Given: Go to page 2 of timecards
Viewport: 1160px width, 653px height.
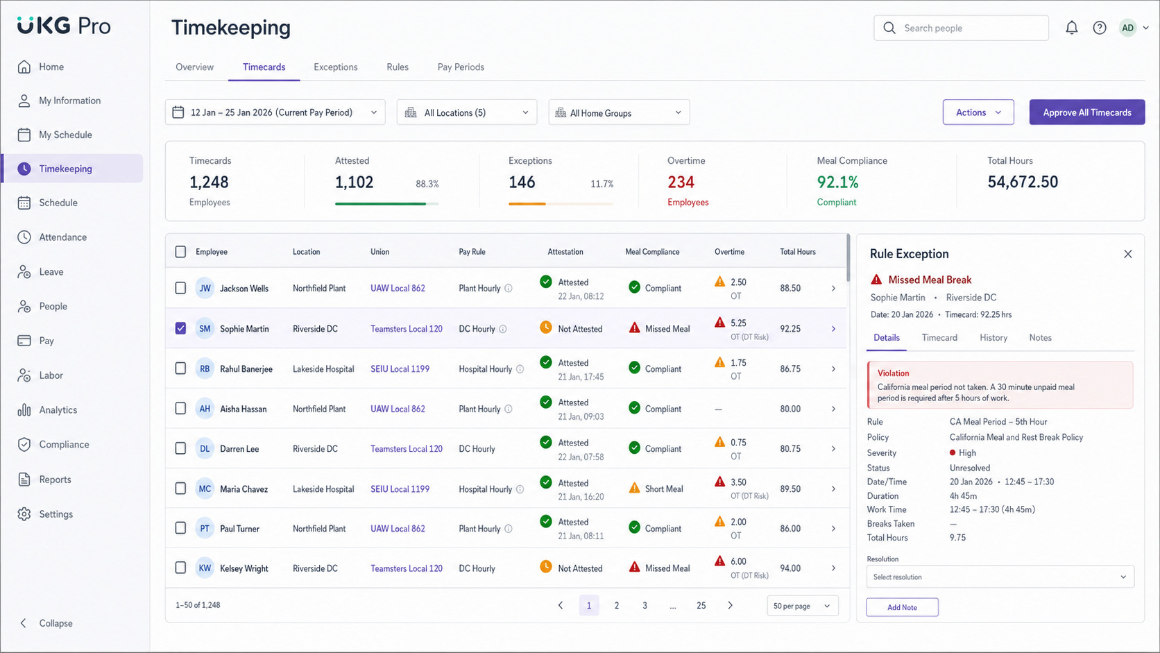Looking at the screenshot, I should tap(617, 606).
